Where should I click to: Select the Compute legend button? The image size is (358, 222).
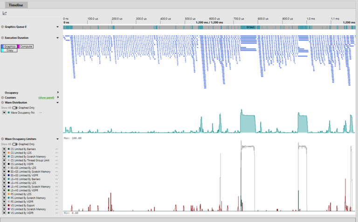25,46
